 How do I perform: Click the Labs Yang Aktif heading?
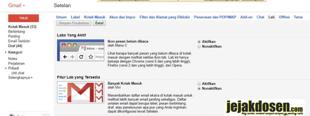(x=71, y=35)
